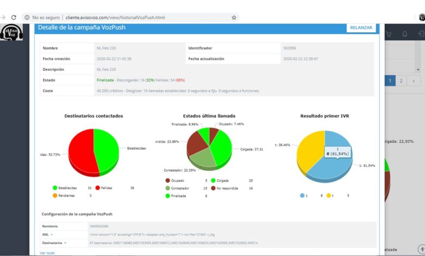Viewport: 425px width, 256px height.
Task: Click the RELANZAR button
Action: click(361, 28)
